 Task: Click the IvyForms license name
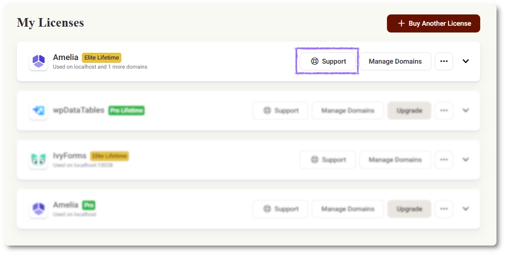point(69,156)
